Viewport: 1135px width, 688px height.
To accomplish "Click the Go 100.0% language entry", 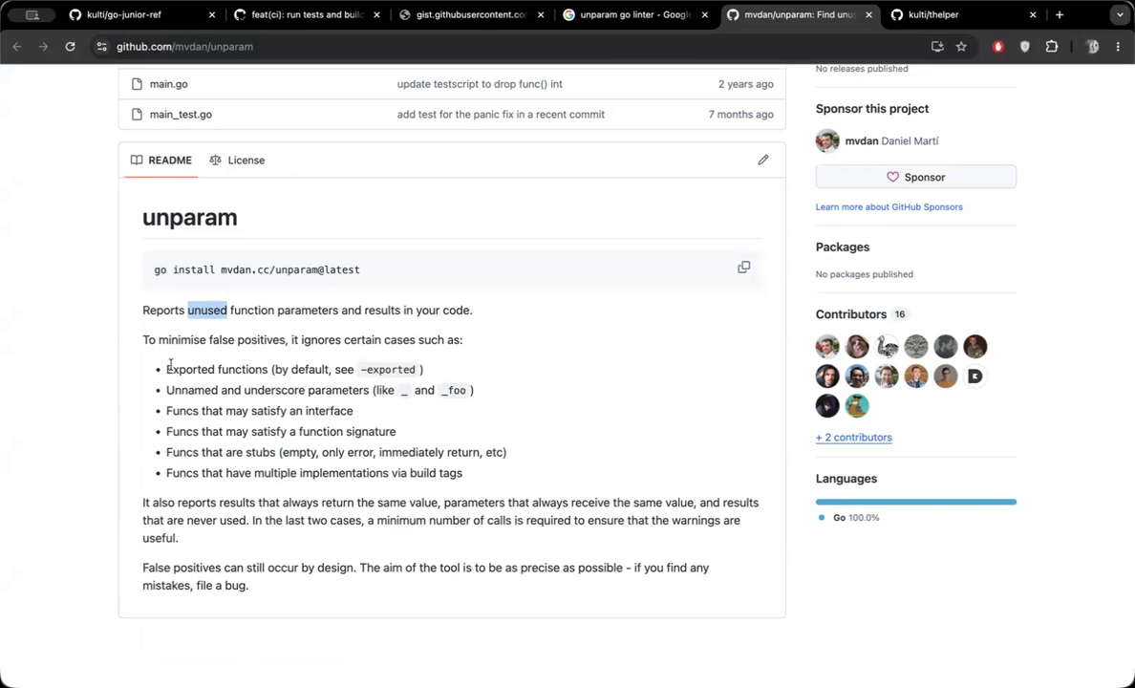I will pyautogui.click(x=849, y=518).
